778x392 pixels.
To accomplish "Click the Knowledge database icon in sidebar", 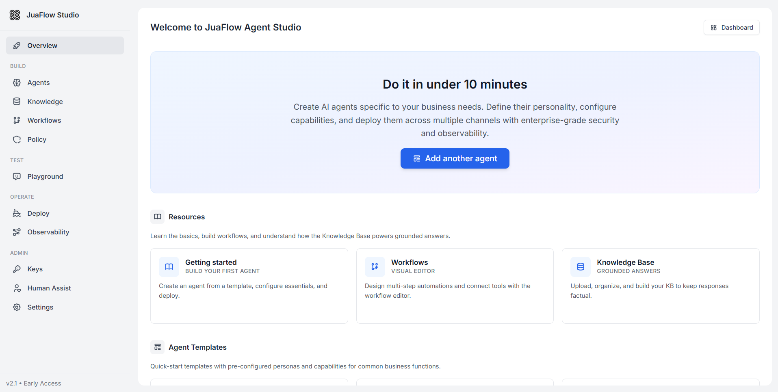I will click(x=17, y=102).
